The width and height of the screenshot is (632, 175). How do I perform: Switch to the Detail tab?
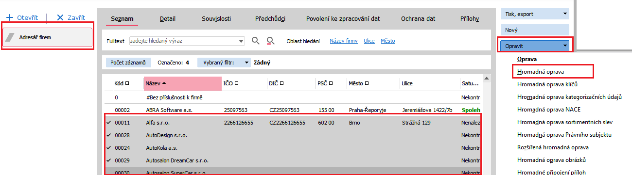168,19
